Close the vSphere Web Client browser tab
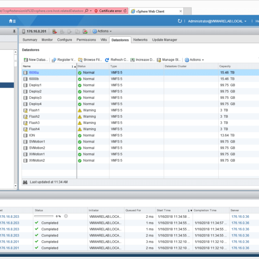This screenshot has width=259, height=259. click(x=181, y=11)
